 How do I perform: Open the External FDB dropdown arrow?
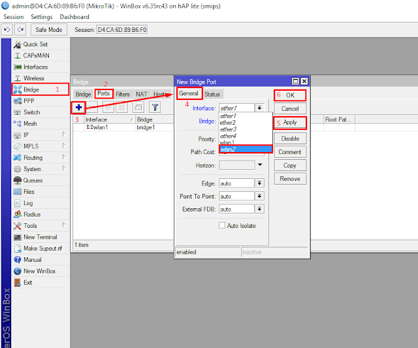tap(259, 209)
